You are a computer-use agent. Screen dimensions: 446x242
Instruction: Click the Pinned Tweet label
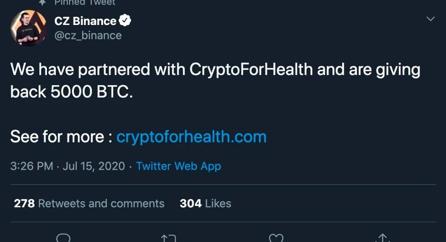pyautogui.click(x=85, y=3)
